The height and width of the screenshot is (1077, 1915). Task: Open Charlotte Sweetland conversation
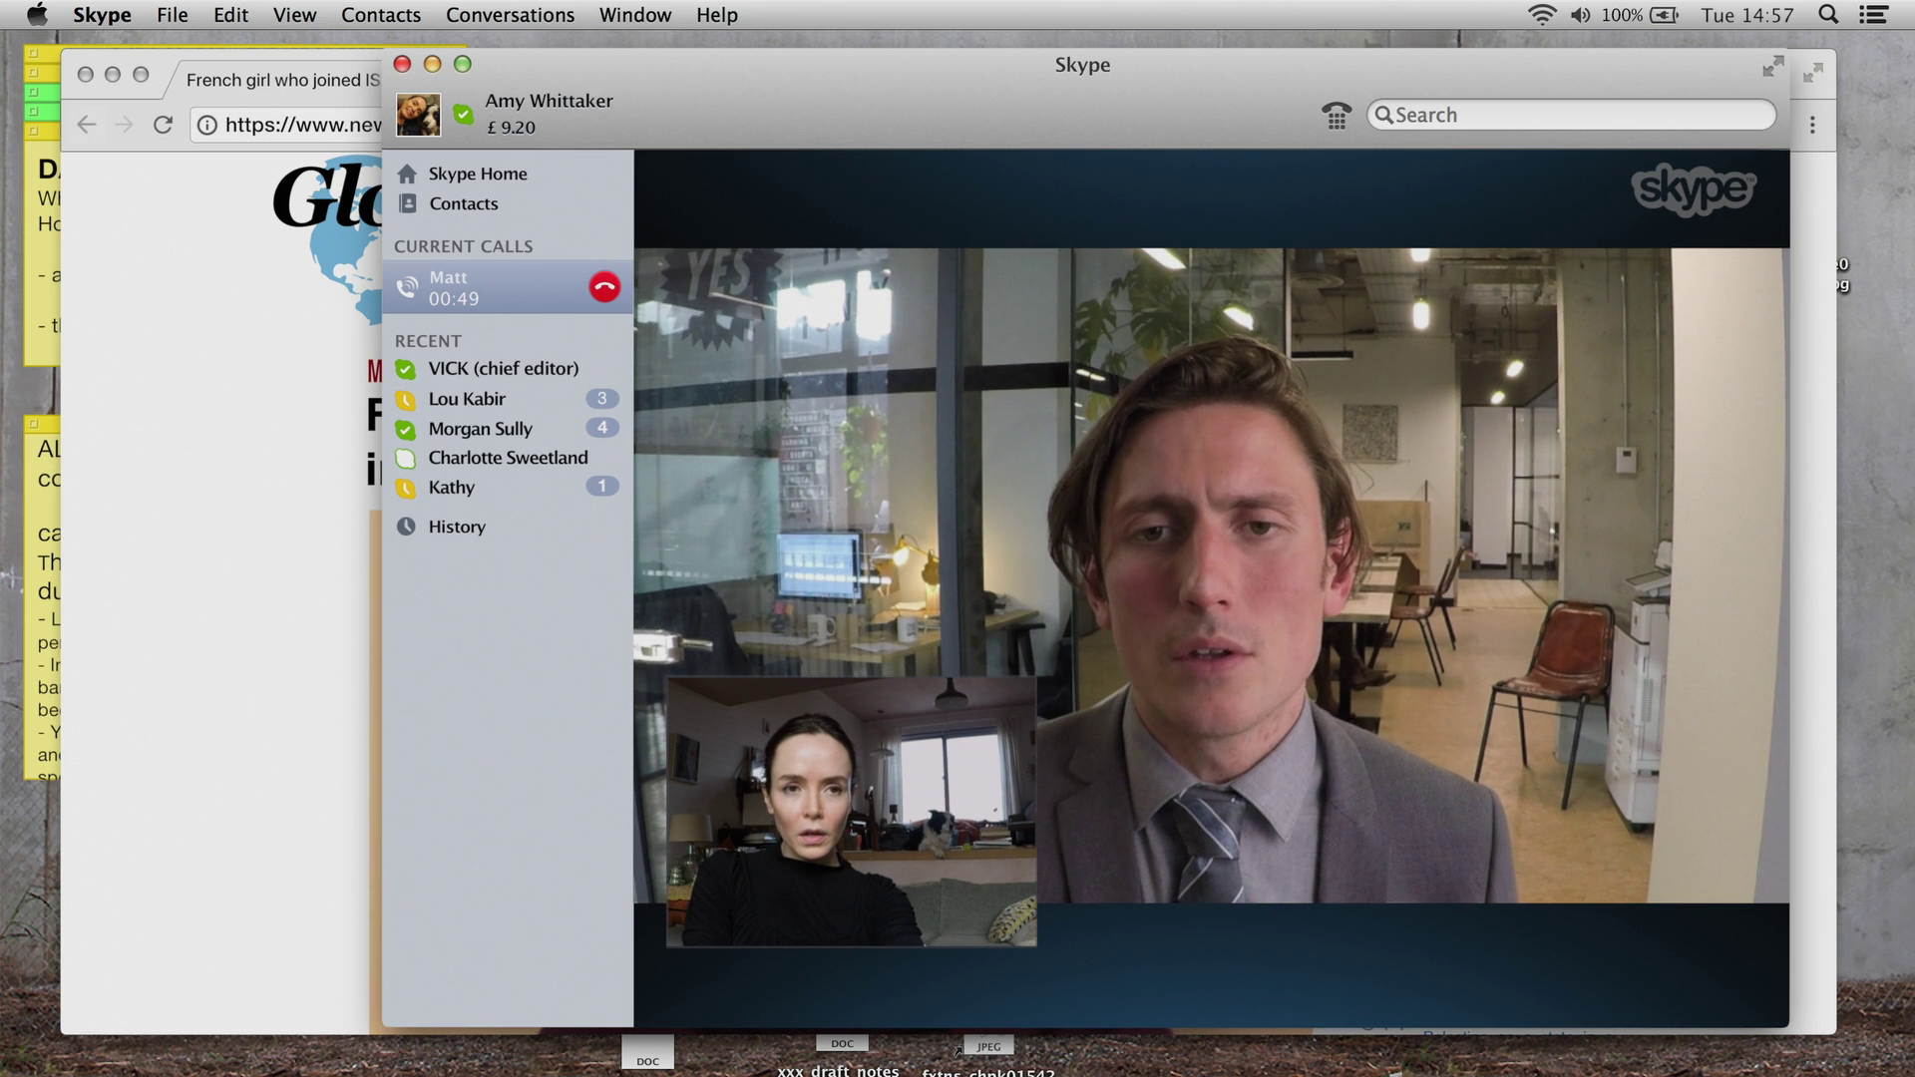click(508, 458)
